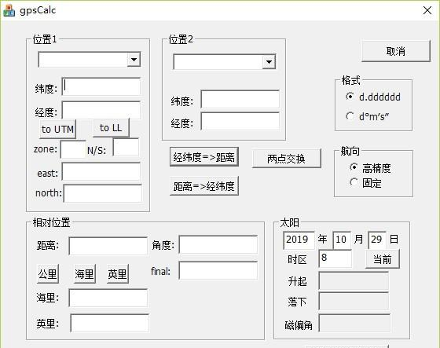Click the year field showing 2019
Viewport: 440px width, 348px height.
click(x=299, y=240)
